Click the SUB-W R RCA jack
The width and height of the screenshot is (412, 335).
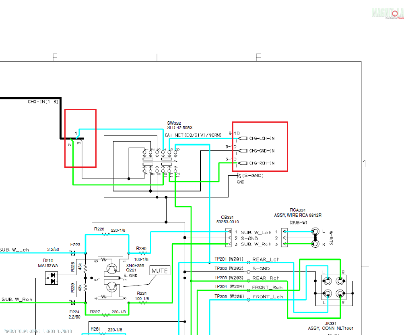[x=315, y=244]
